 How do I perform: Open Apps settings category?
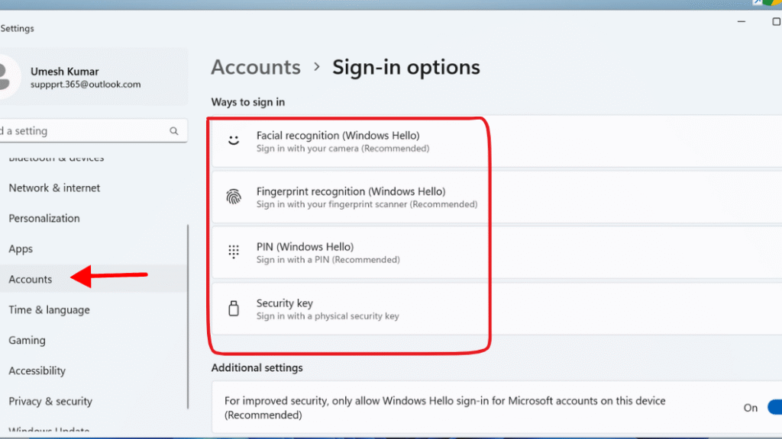coord(21,248)
